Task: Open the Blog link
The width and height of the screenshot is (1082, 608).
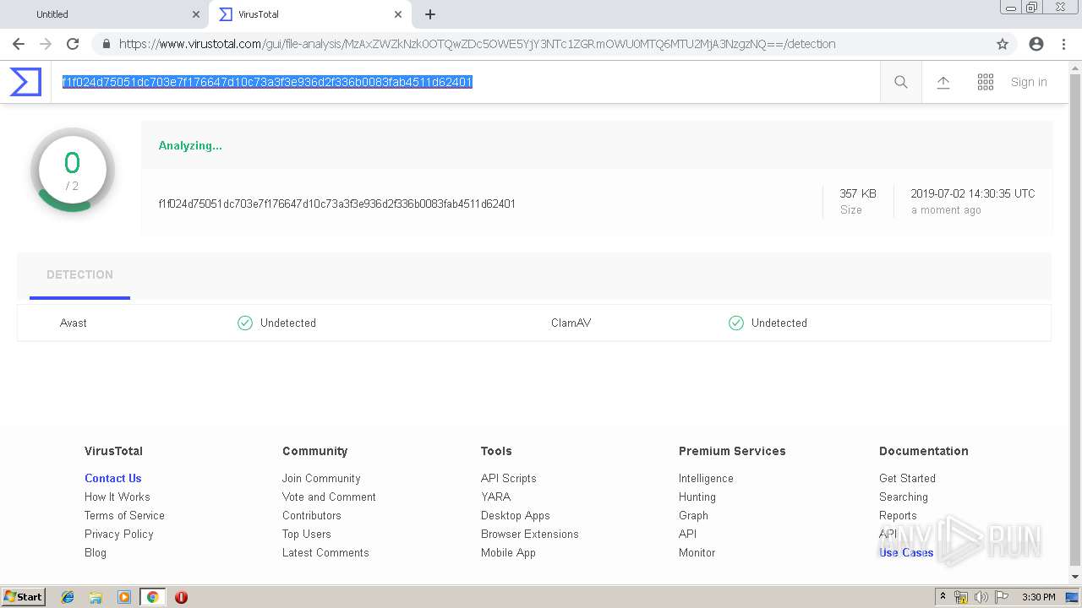Action: 96,552
